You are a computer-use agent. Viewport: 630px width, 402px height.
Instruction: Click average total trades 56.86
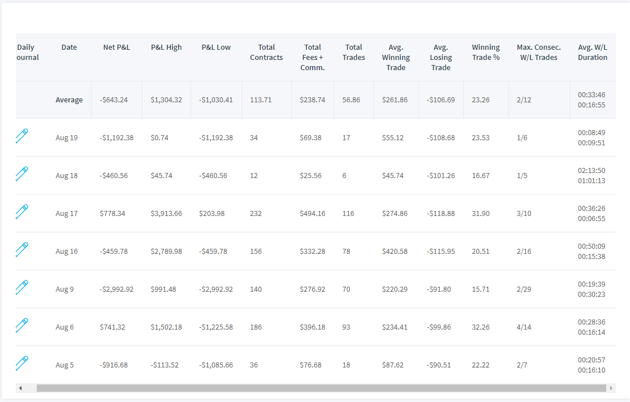coord(351,100)
